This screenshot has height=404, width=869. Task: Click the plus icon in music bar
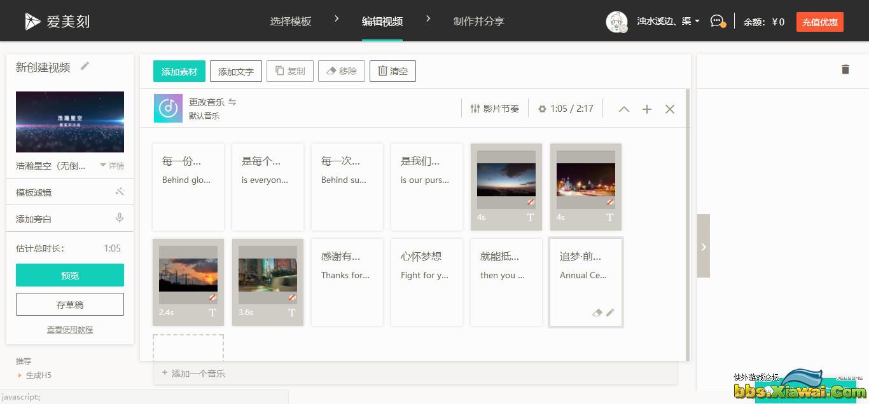point(646,109)
